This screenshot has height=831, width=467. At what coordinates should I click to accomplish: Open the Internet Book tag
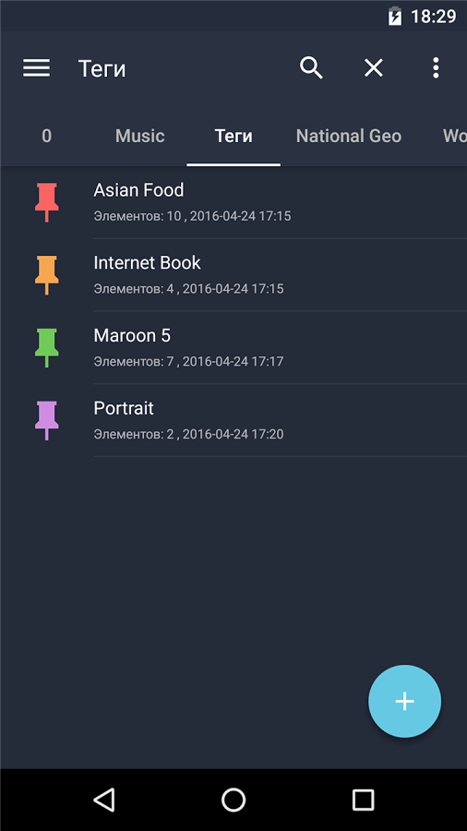pyautogui.click(x=233, y=275)
